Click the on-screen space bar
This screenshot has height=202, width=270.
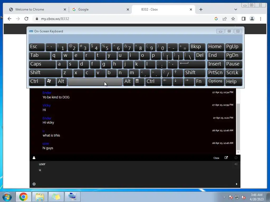[x=95, y=82]
